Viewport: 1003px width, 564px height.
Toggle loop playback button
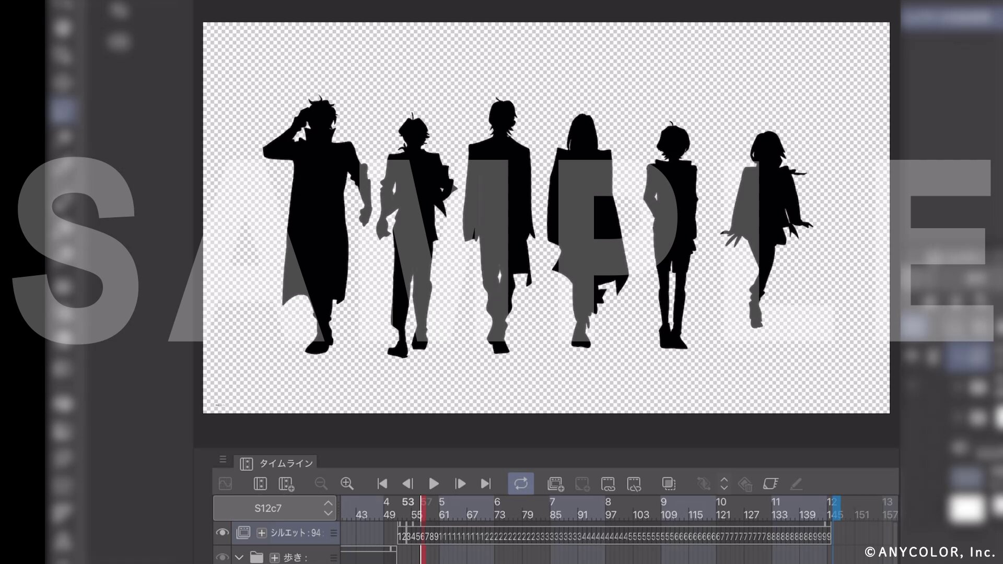(x=521, y=484)
